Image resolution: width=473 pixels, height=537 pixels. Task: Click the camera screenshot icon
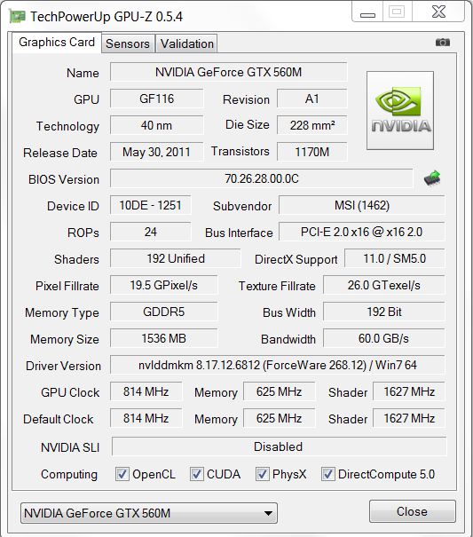[x=443, y=42]
